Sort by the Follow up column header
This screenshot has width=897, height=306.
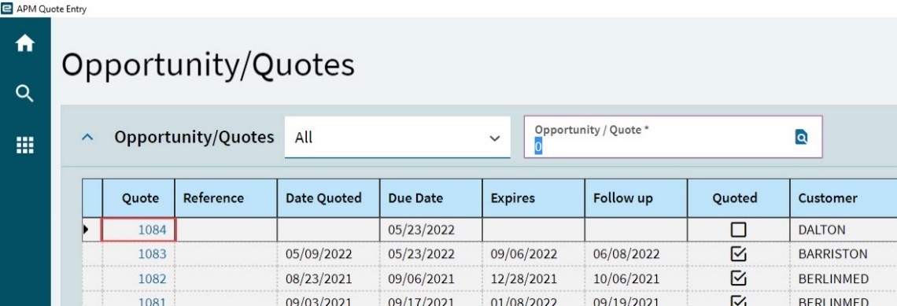636,198
